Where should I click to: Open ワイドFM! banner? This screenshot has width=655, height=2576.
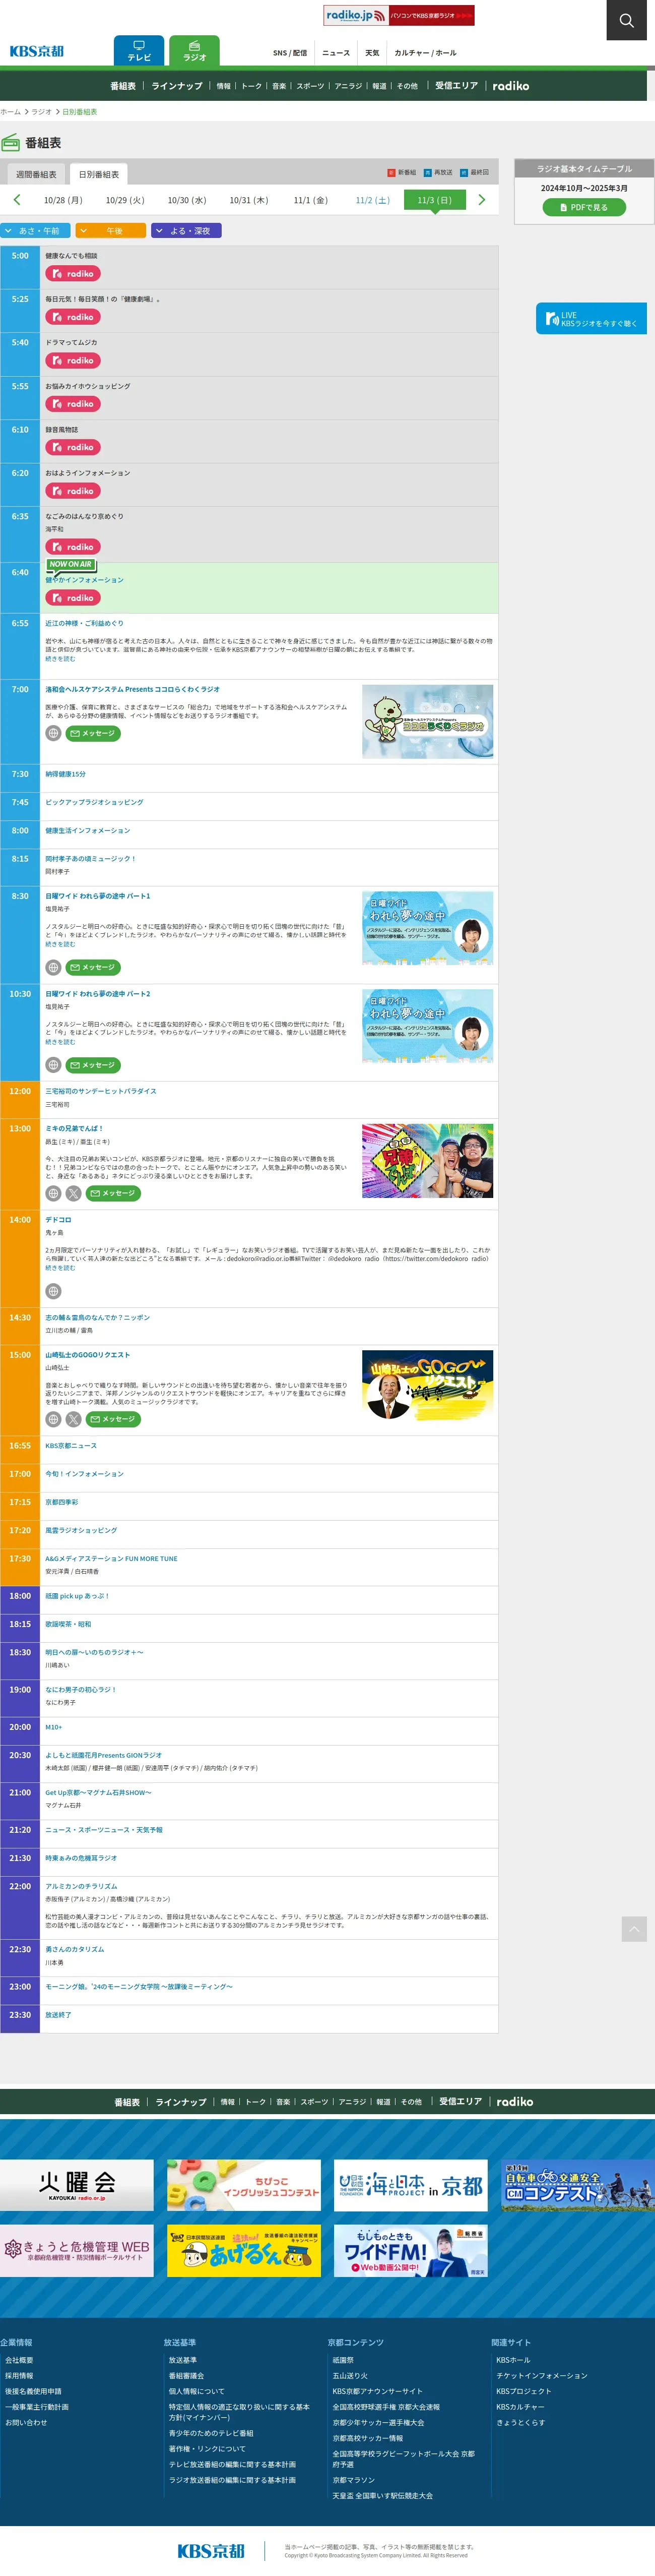click(x=410, y=2251)
